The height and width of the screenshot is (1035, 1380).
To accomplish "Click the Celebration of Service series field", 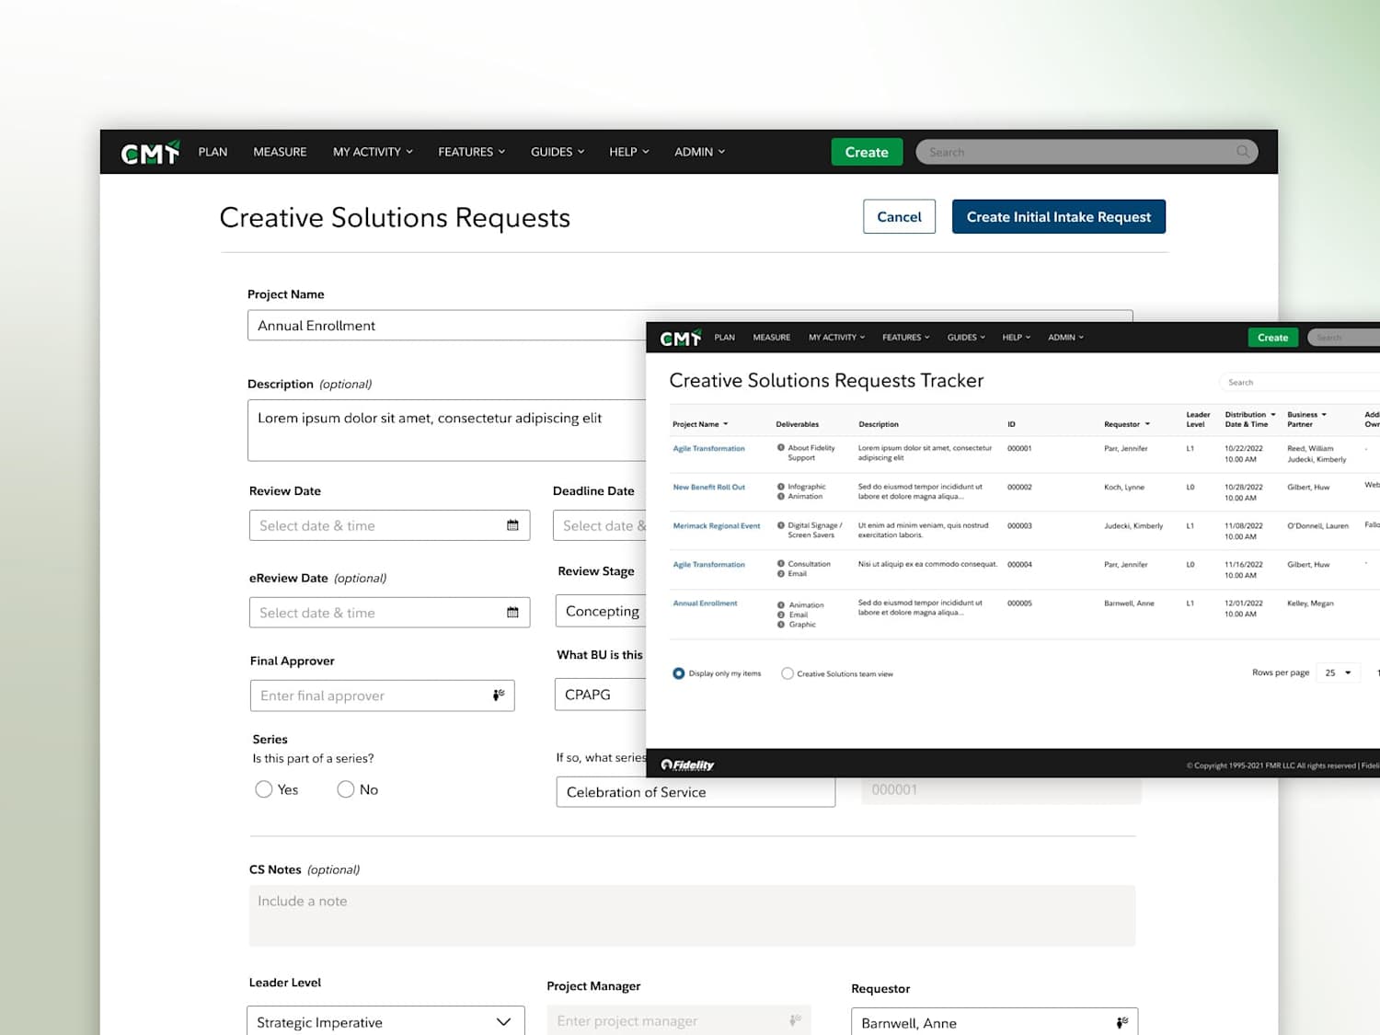I will (x=696, y=792).
